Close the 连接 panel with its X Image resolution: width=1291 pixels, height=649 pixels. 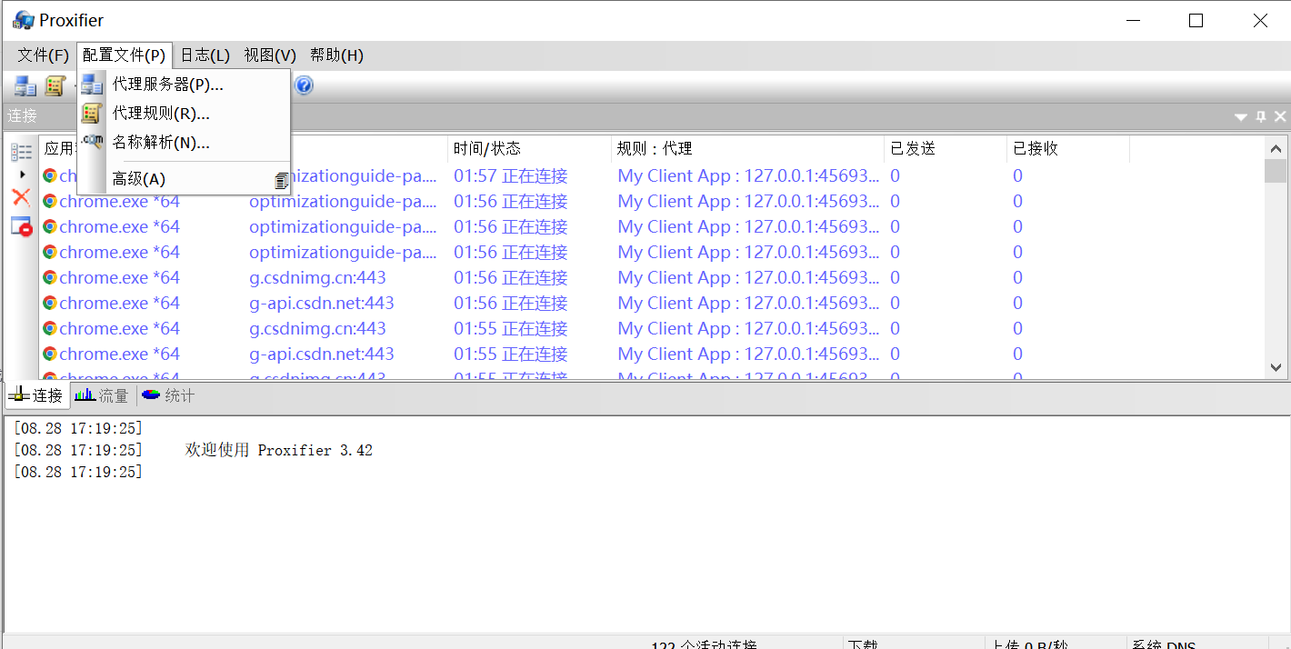tap(1280, 116)
